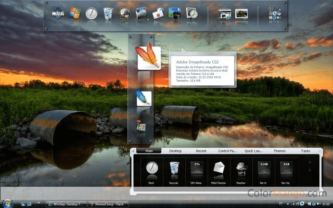The width and height of the screenshot is (333, 208).
Task: Launch the blue feather icon in the vertical dock
Action: (x=144, y=98)
